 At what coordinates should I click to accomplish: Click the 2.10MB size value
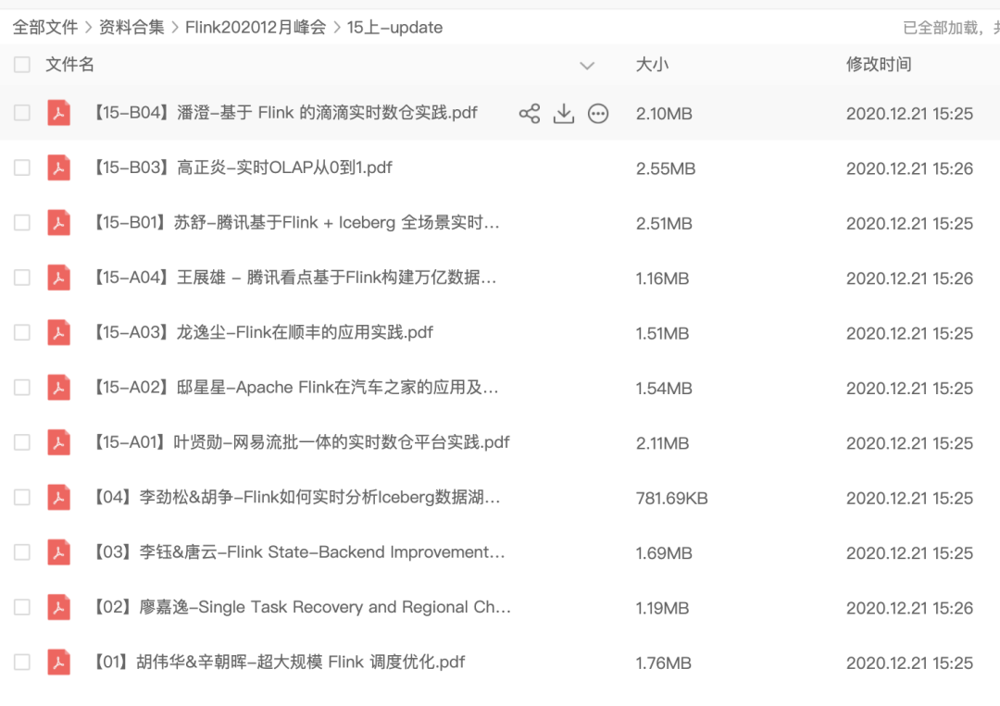(x=664, y=114)
